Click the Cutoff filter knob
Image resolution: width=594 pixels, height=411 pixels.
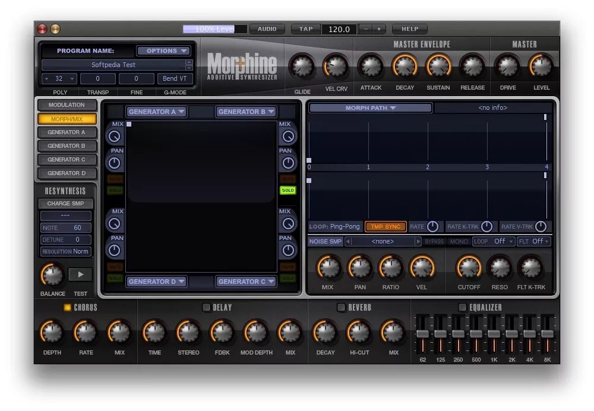click(469, 267)
